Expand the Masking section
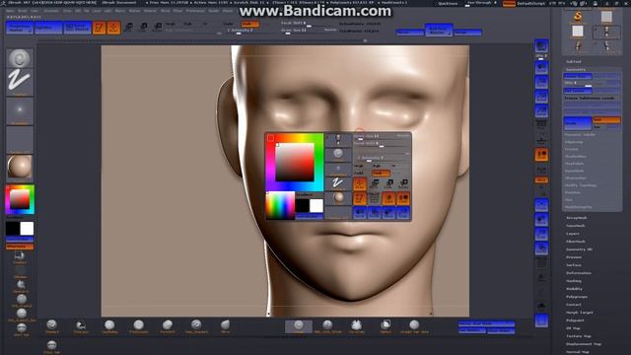Viewport: 631px width, 355px height. coord(574,281)
